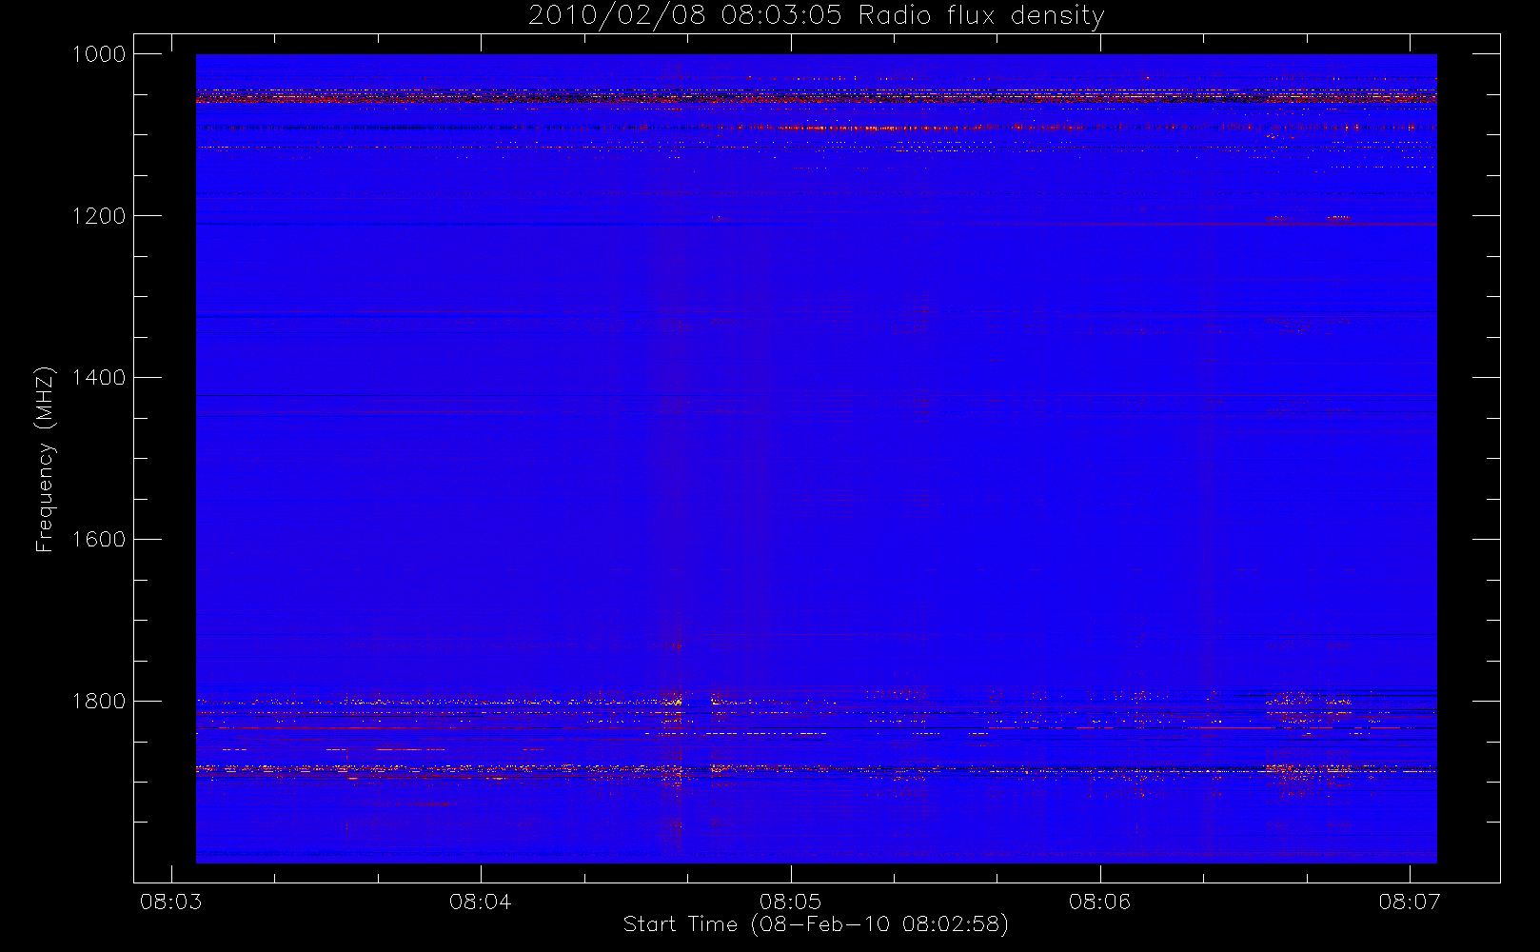1540x952 pixels.
Task: Click the 08:07 time axis label
Action: pos(1410,902)
